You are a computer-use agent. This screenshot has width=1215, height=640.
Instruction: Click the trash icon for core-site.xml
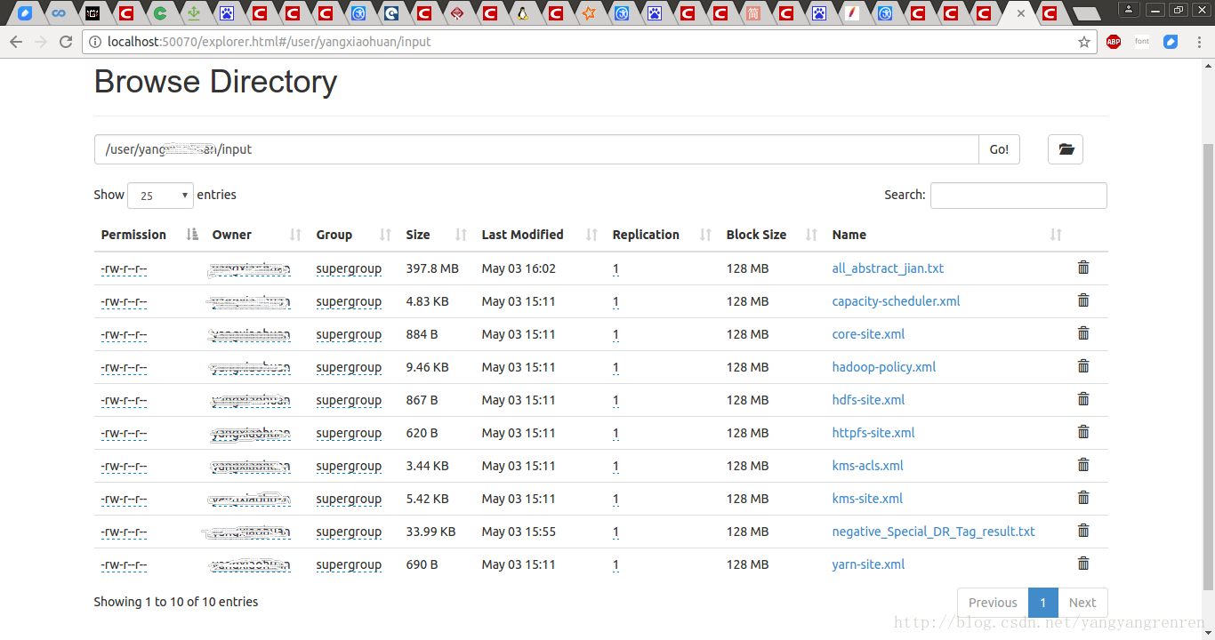(x=1083, y=333)
